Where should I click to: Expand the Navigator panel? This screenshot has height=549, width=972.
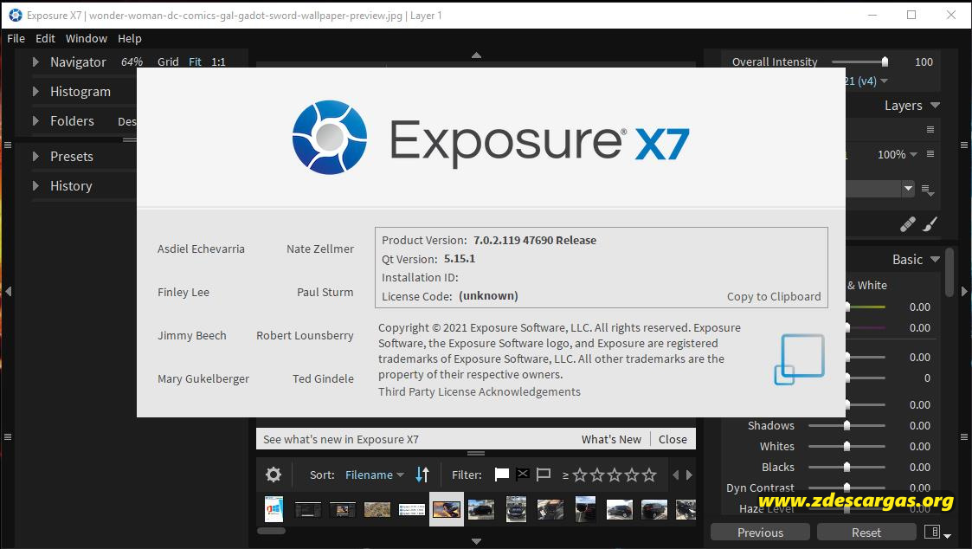(35, 62)
